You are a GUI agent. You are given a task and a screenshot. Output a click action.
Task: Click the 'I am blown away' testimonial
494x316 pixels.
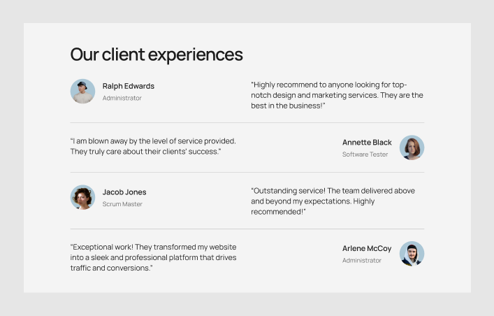pyautogui.click(x=153, y=145)
